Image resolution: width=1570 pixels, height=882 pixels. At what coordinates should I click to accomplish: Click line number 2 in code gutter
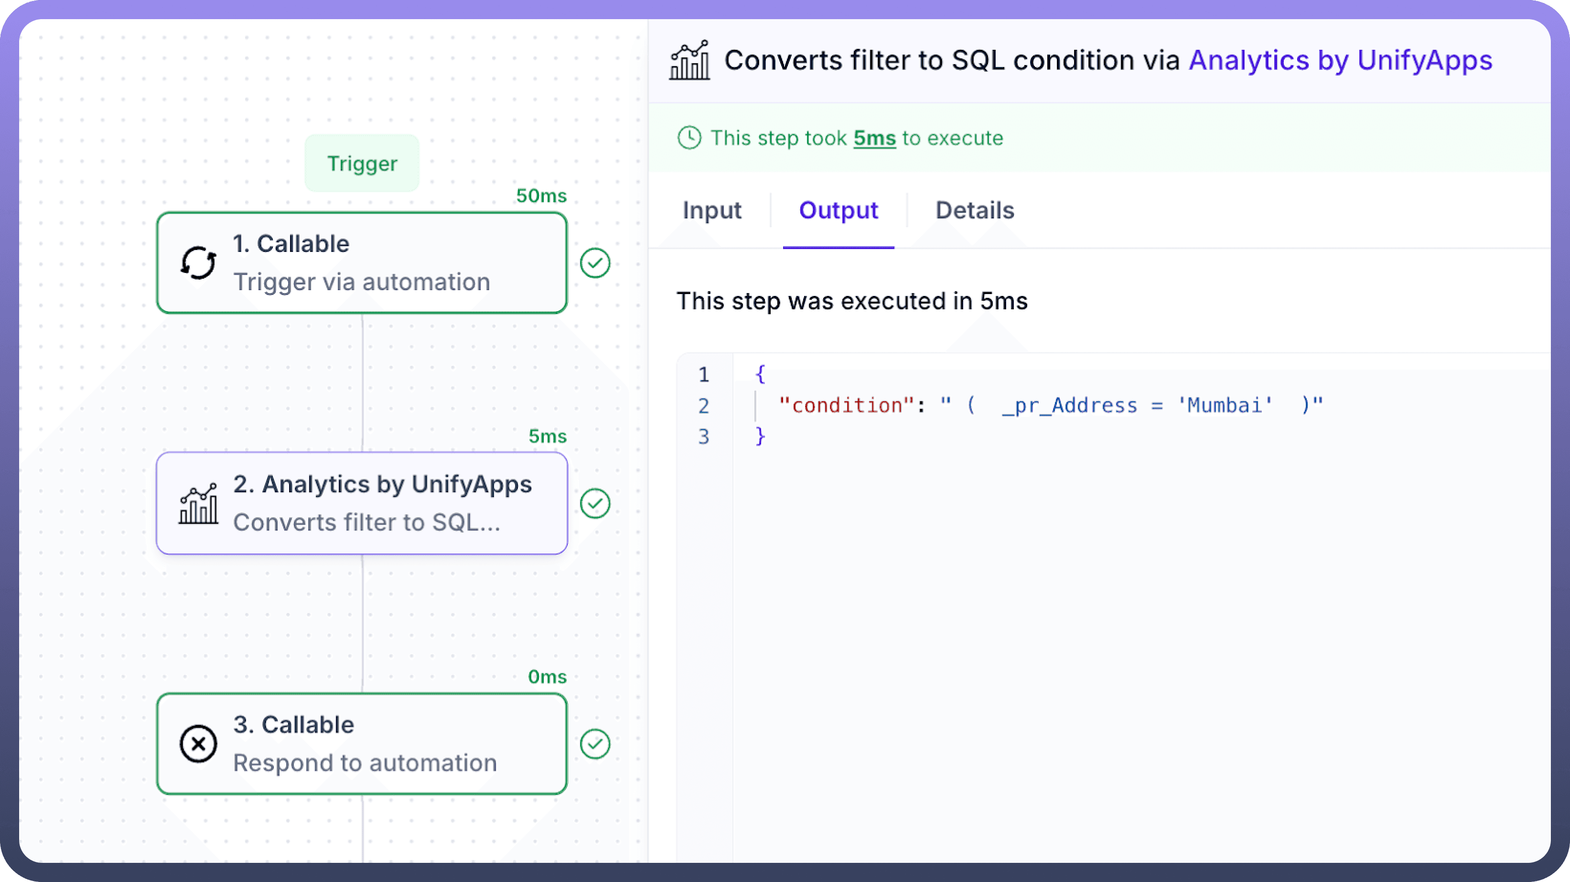(703, 406)
